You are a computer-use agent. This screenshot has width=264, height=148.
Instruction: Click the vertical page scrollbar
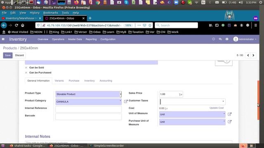[x=258, y=100]
